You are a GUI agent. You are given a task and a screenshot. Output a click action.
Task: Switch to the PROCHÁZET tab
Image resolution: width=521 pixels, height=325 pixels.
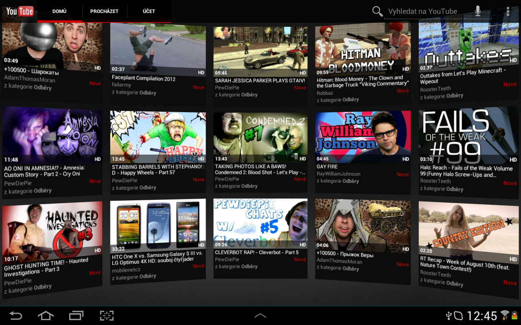104,11
